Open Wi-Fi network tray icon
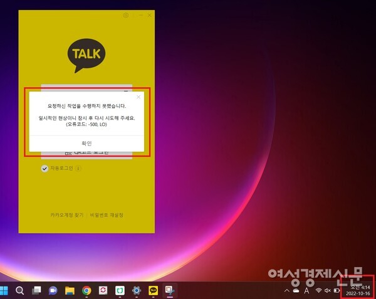Screen dimensions: 376x299 click(x=318, y=291)
